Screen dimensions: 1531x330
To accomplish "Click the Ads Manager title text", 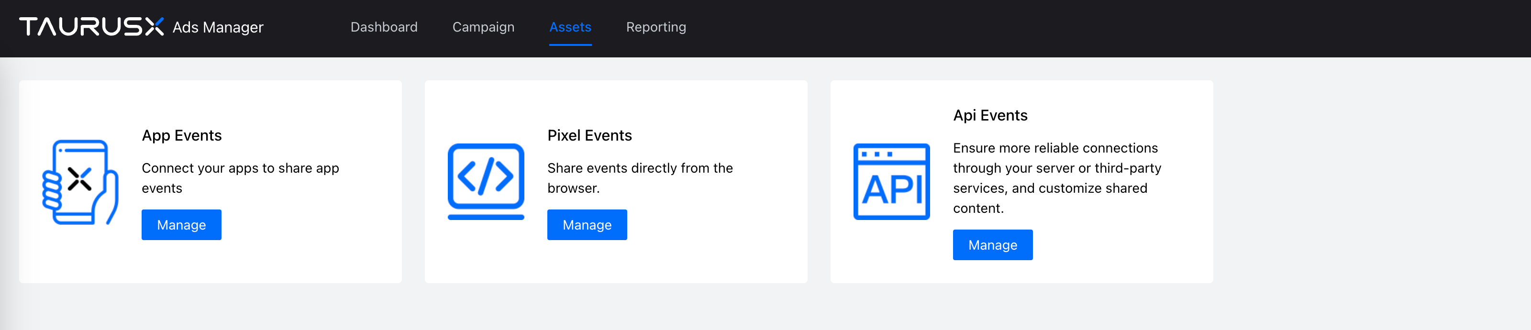I will point(218,27).
